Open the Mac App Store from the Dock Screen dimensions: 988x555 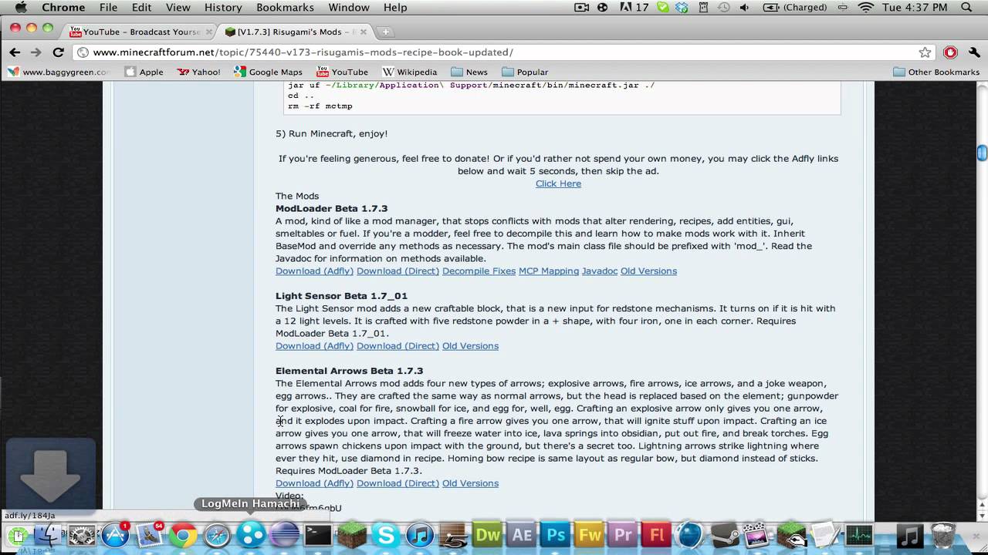coord(115,534)
